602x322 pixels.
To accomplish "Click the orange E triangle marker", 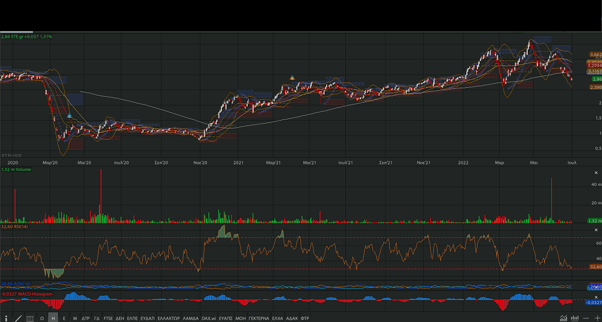I will [292, 78].
